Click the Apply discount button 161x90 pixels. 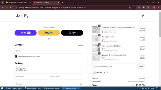pos(141,66)
